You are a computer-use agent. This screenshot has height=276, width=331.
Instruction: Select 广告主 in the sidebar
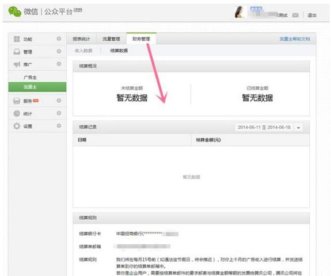pos(30,78)
